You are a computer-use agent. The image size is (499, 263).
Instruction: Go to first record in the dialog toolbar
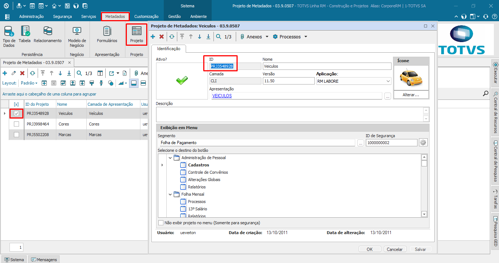pos(182,37)
